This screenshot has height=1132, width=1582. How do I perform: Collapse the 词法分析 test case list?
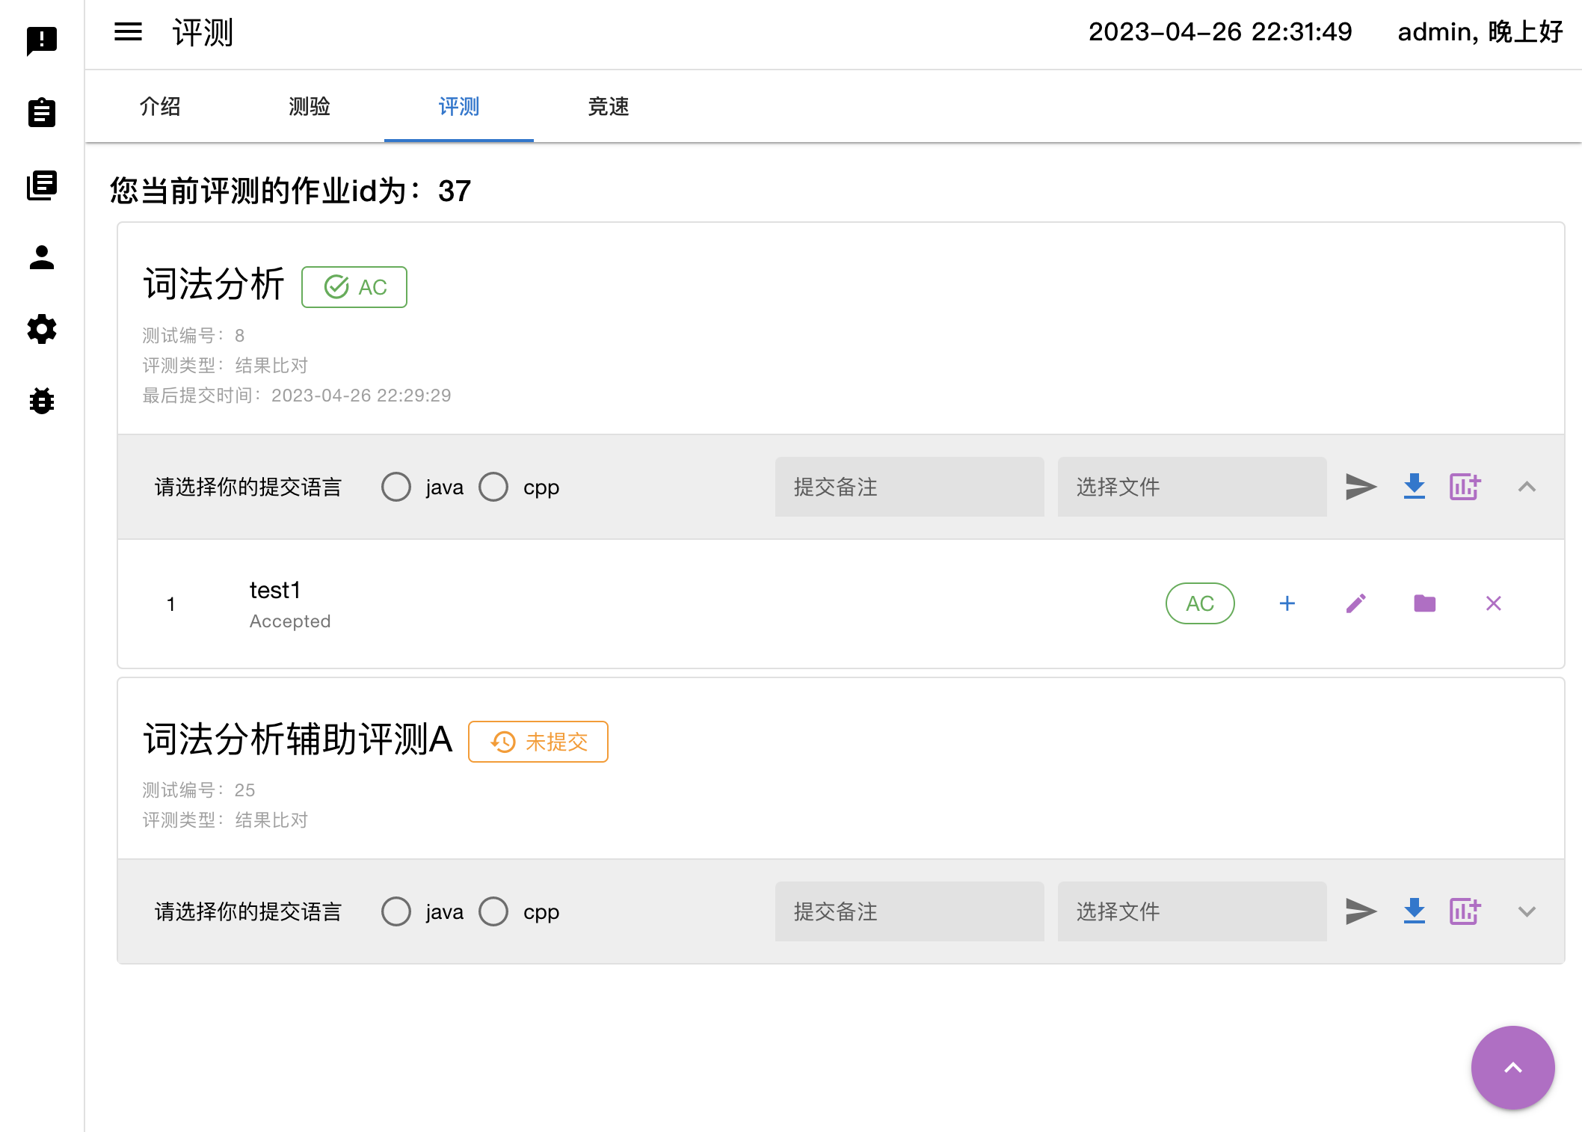click(1527, 487)
